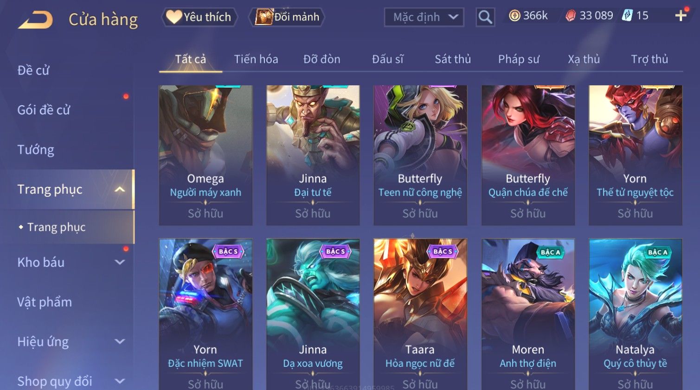
Task: Open Gói đề cử in sidebar
Action: [44, 110]
